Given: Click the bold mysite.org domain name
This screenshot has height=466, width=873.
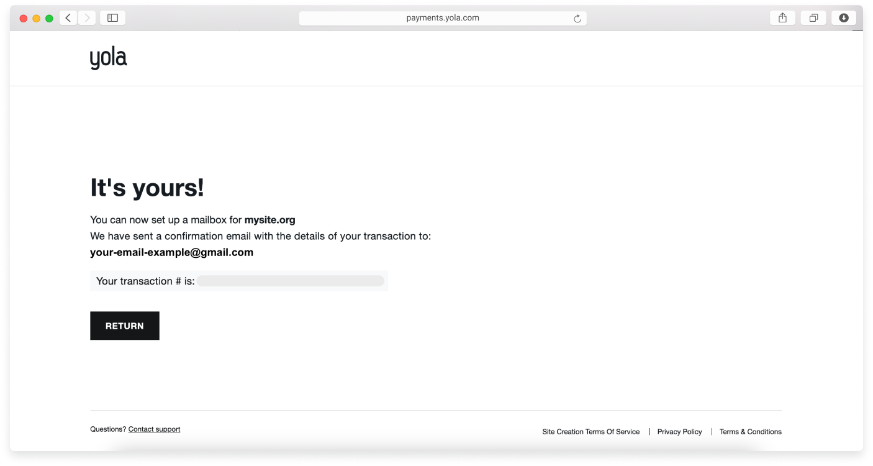Looking at the screenshot, I should [270, 220].
